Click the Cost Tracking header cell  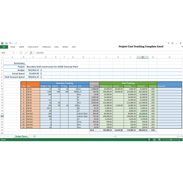tap(128, 83)
